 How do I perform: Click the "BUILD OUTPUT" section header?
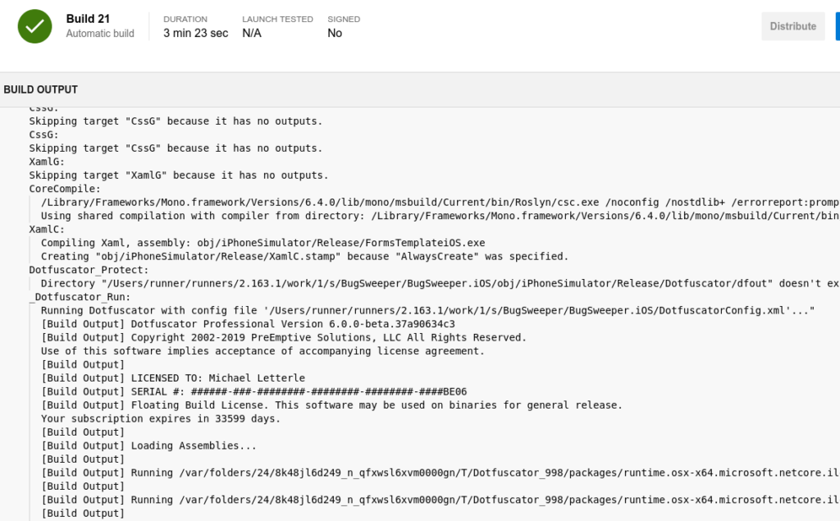41,89
